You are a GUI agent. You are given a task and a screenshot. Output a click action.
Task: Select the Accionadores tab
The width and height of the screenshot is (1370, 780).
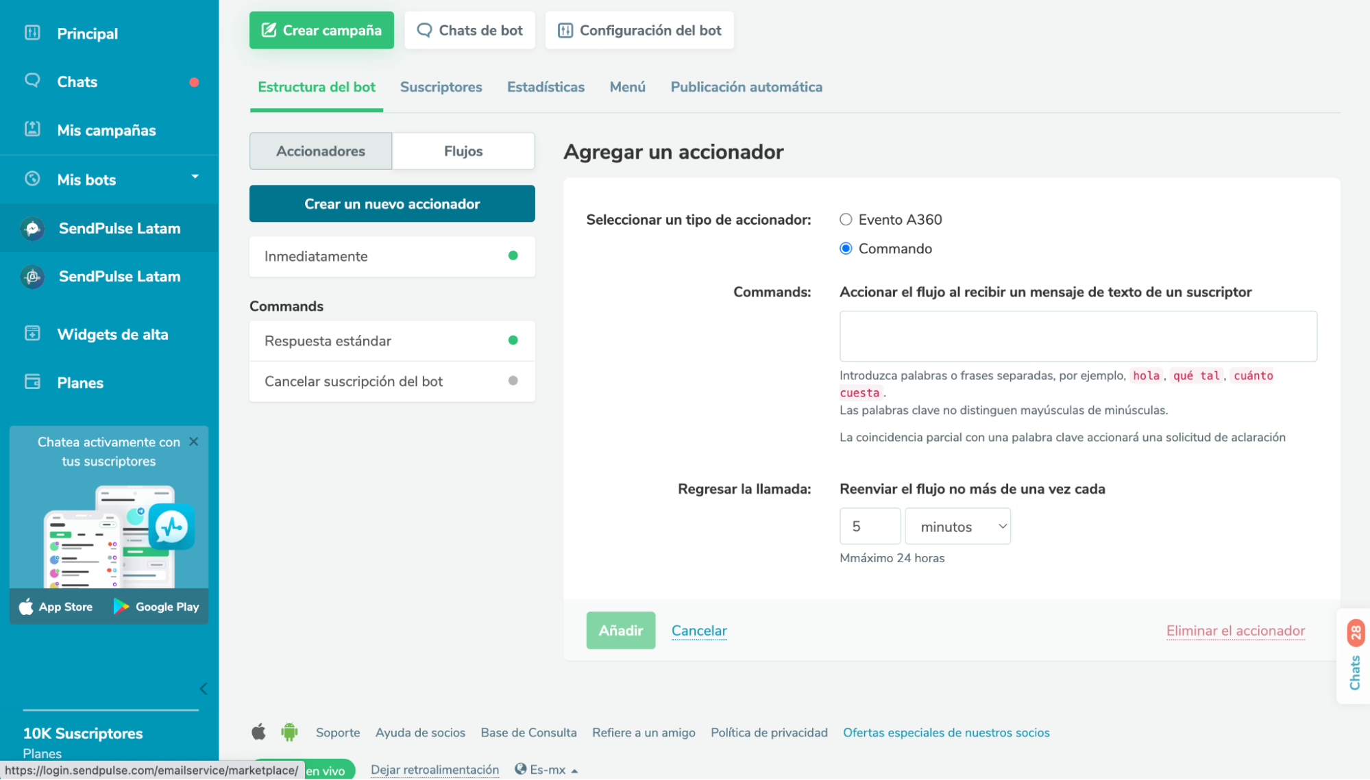(x=321, y=151)
